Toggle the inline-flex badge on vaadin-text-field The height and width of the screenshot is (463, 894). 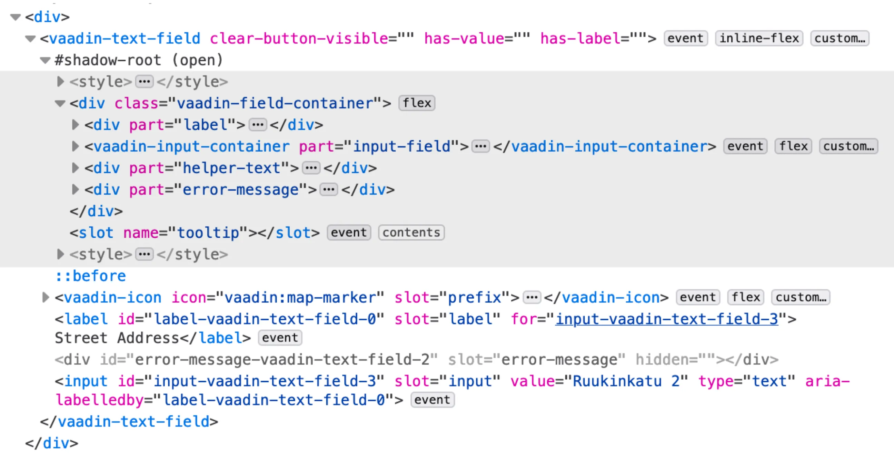tap(759, 38)
